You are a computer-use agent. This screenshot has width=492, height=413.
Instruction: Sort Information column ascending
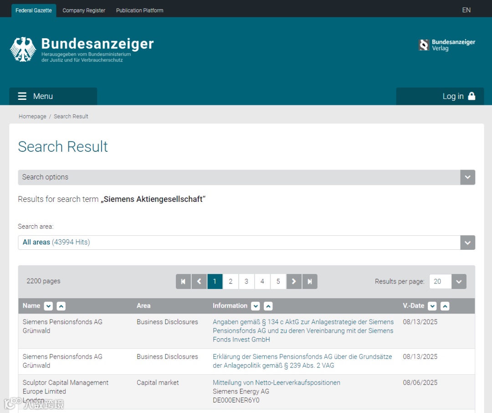pos(268,306)
